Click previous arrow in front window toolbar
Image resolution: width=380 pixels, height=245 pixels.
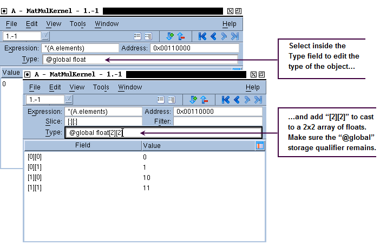(x=237, y=100)
